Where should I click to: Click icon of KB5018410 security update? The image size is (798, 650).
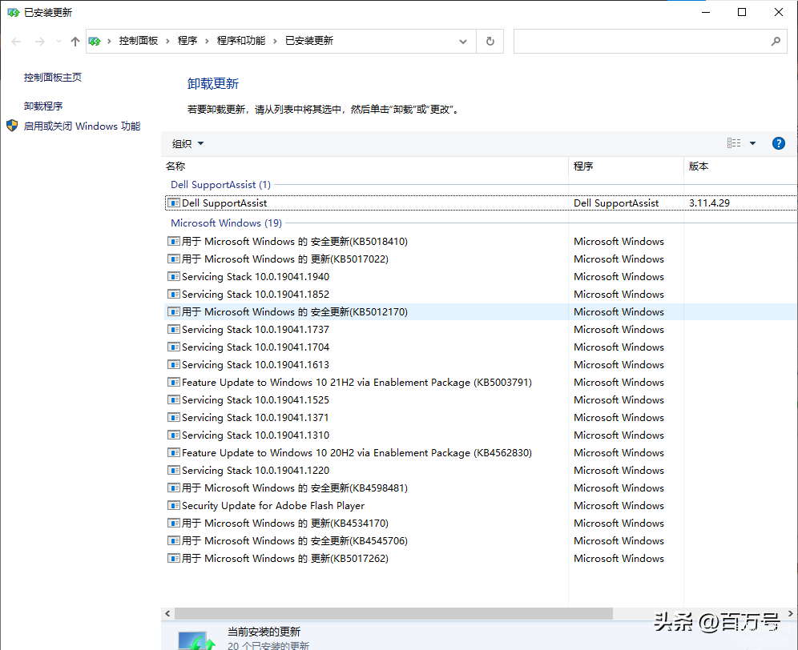coord(174,241)
